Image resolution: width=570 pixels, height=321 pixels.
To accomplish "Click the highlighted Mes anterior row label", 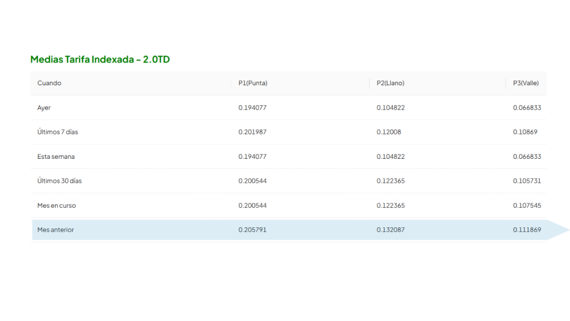I will click(x=55, y=230).
